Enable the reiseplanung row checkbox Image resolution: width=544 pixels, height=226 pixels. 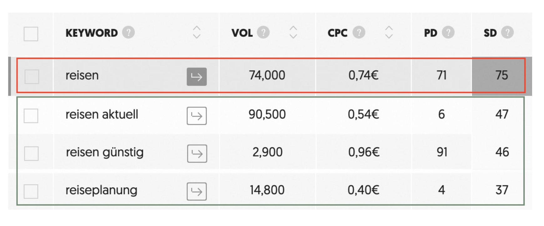[x=31, y=191]
